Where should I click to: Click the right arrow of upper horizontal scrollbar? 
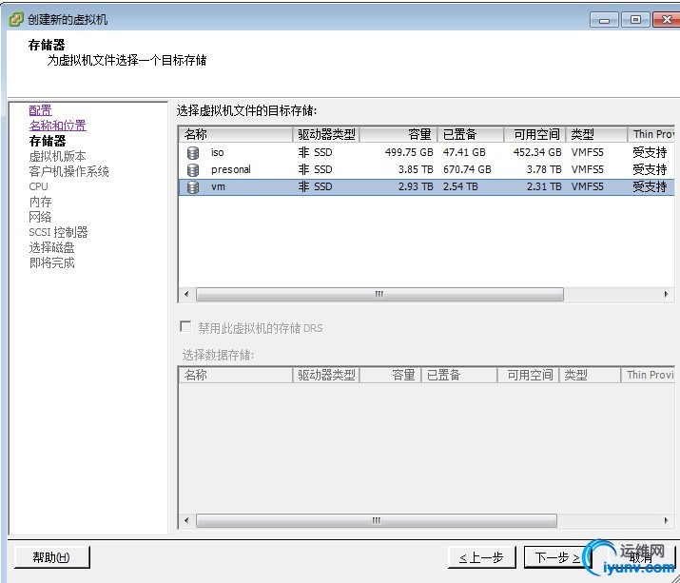(x=667, y=294)
